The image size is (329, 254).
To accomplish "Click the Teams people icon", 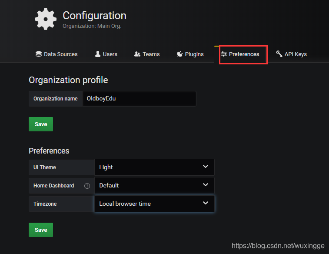I will pyautogui.click(x=137, y=54).
